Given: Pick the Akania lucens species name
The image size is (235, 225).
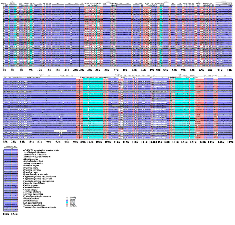Looking at the screenshot, I should point(31,159).
